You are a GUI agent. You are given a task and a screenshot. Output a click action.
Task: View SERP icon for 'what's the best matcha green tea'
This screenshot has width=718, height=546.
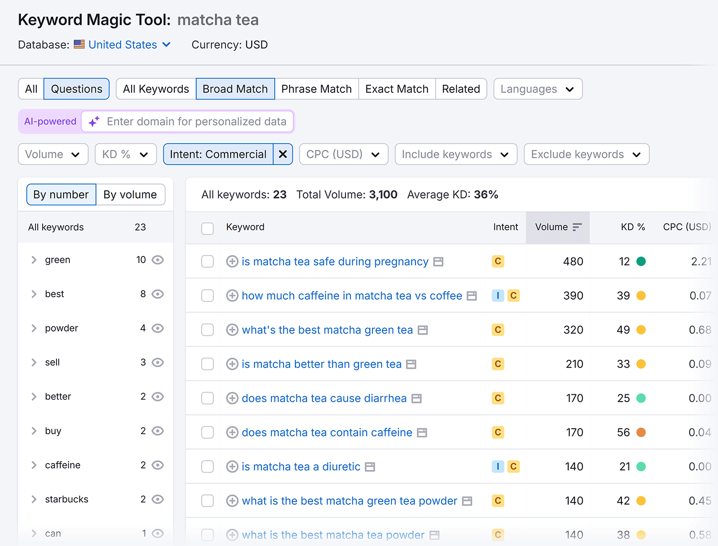click(x=423, y=330)
